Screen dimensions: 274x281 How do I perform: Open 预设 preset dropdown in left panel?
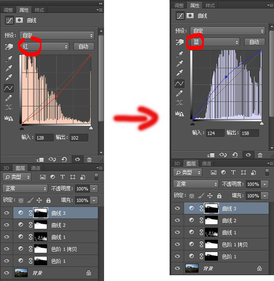point(57,35)
